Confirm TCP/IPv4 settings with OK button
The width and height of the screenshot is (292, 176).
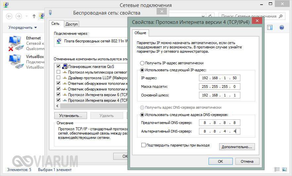click(220, 161)
